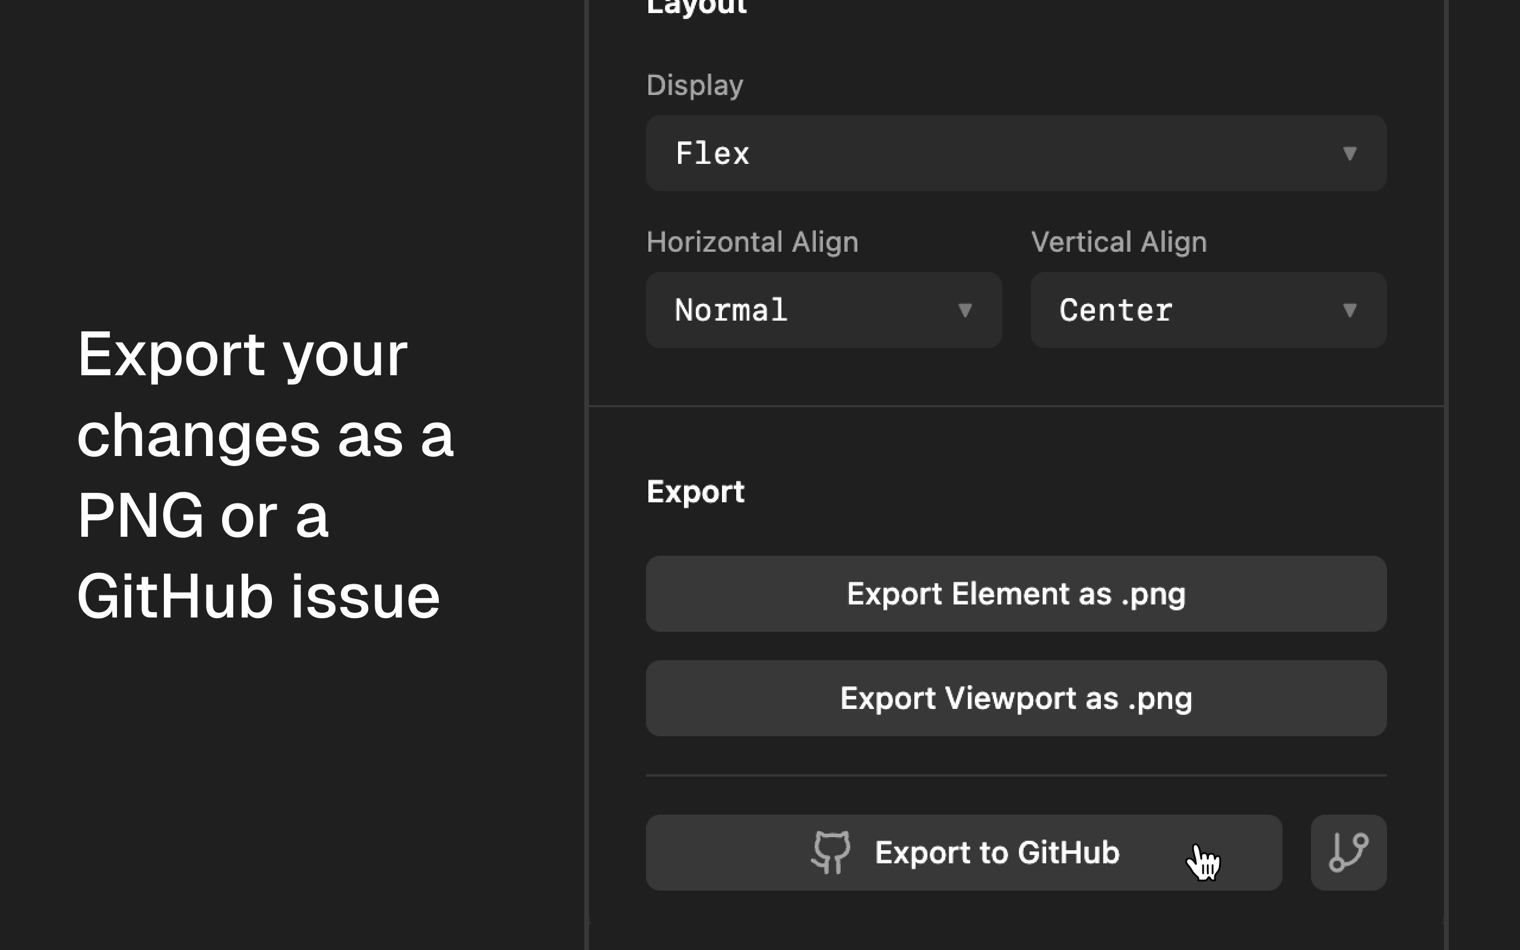
Task: Click the 'GitHub issue' line in headline
Action: click(258, 596)
